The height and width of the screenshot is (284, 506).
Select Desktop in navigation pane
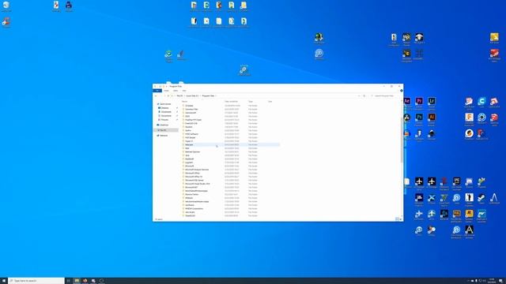pos(164,108)
